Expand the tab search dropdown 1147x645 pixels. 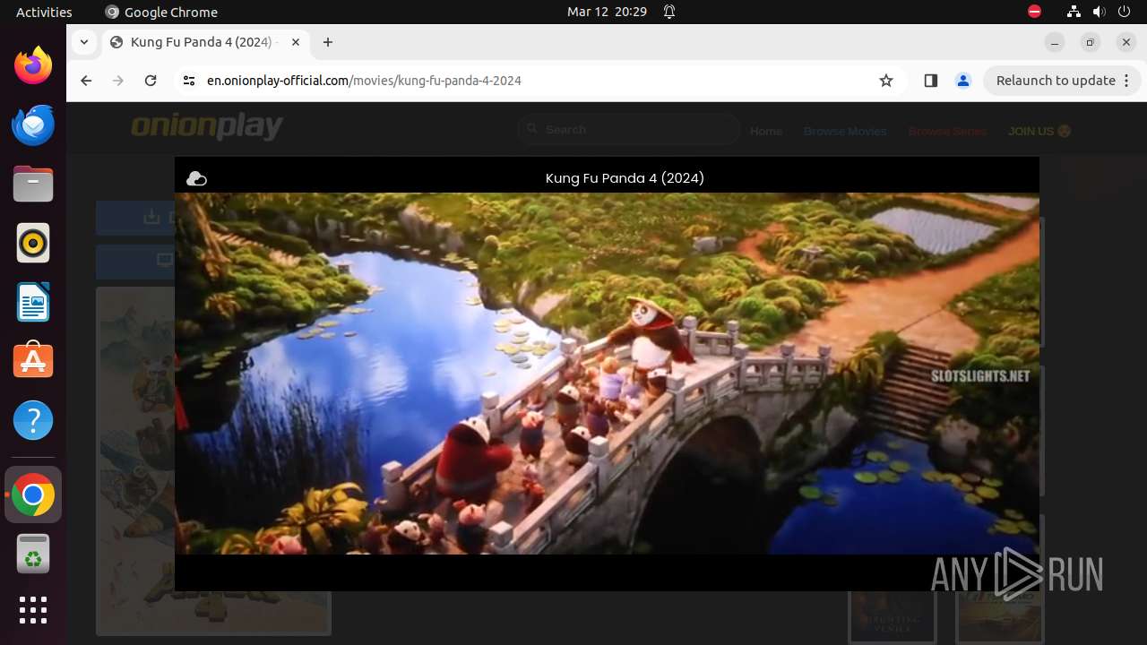click(83, 42)
